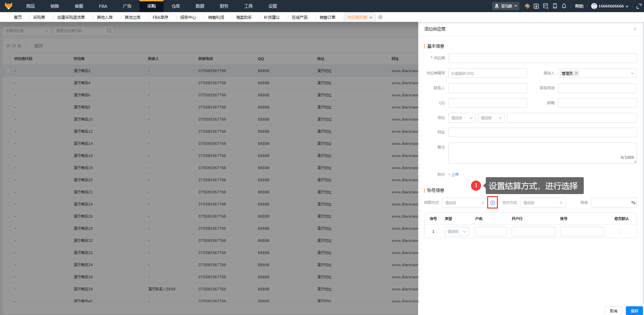Image resolution: width=644 pixels, height=315 pixels.
Task: Open the notifications bell
Action: (x=564, y=6)
